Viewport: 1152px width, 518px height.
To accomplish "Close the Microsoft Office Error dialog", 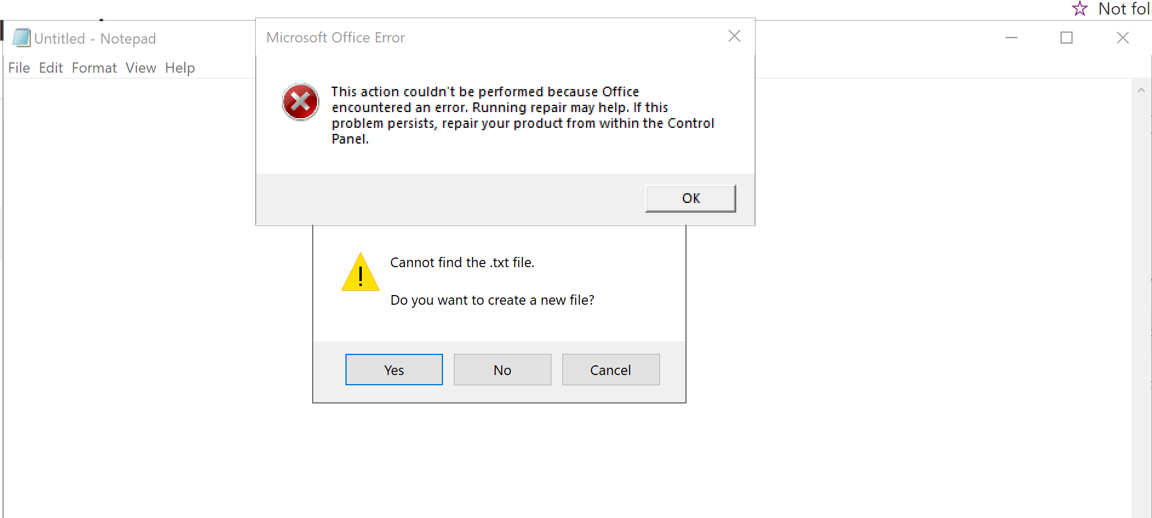I will (x=734, y=36).
